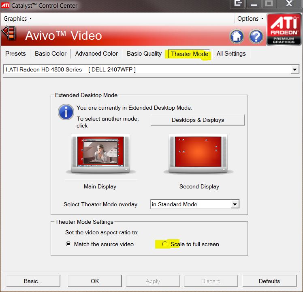Viewport: 303px width, 292px height.
Task: Select Match the source video radio button
Action: (x=68, y=244)
